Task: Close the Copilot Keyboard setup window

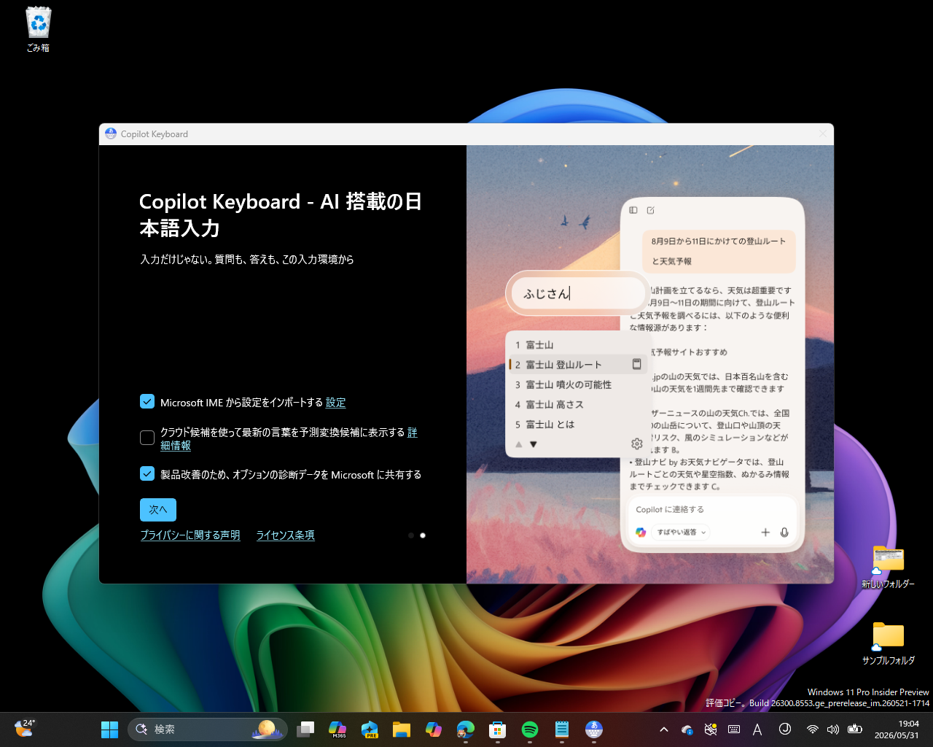Action: (x=823, y=134)
